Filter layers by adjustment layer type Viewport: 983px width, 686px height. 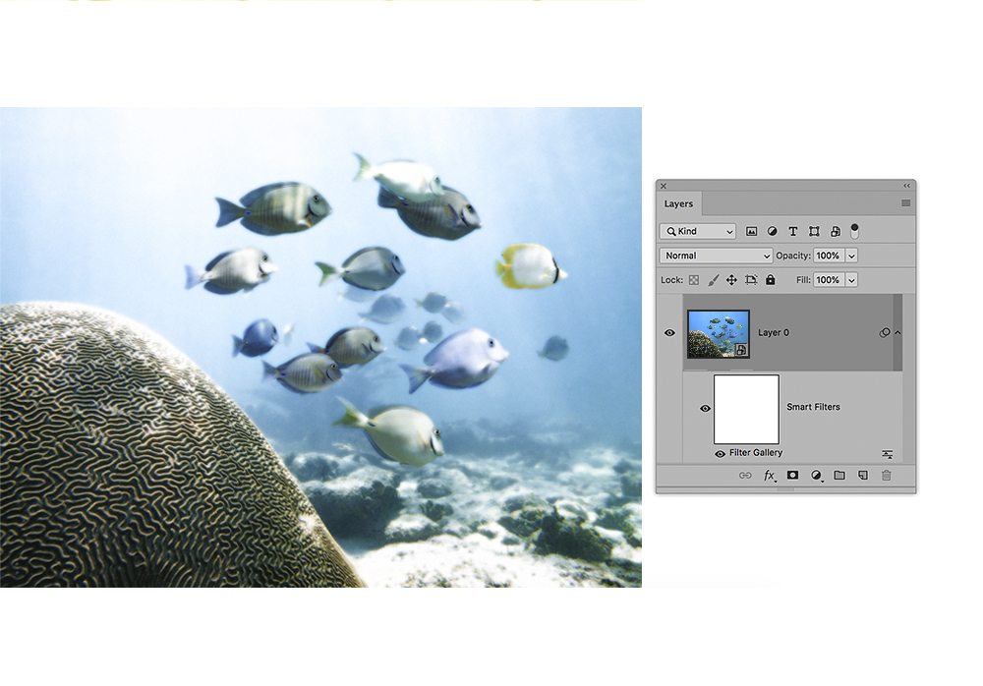click(x=772, y=231)
